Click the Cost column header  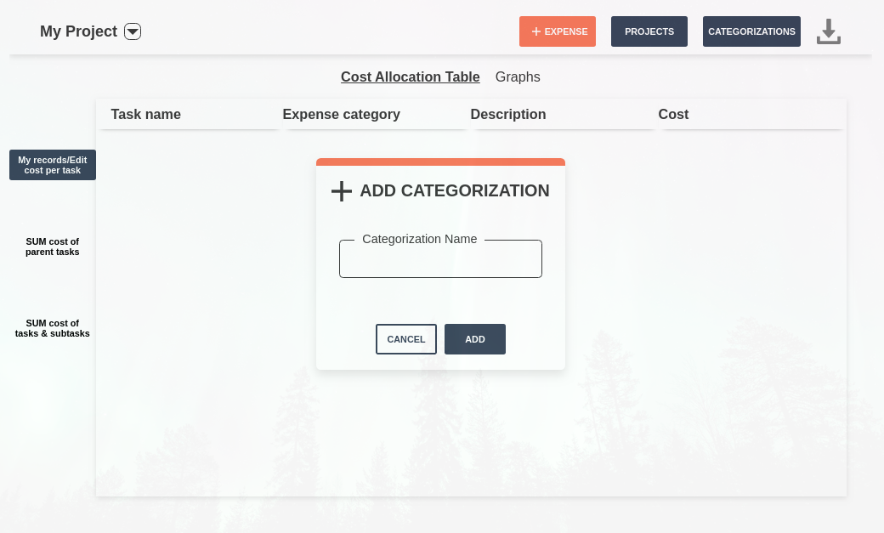(673, 114)
